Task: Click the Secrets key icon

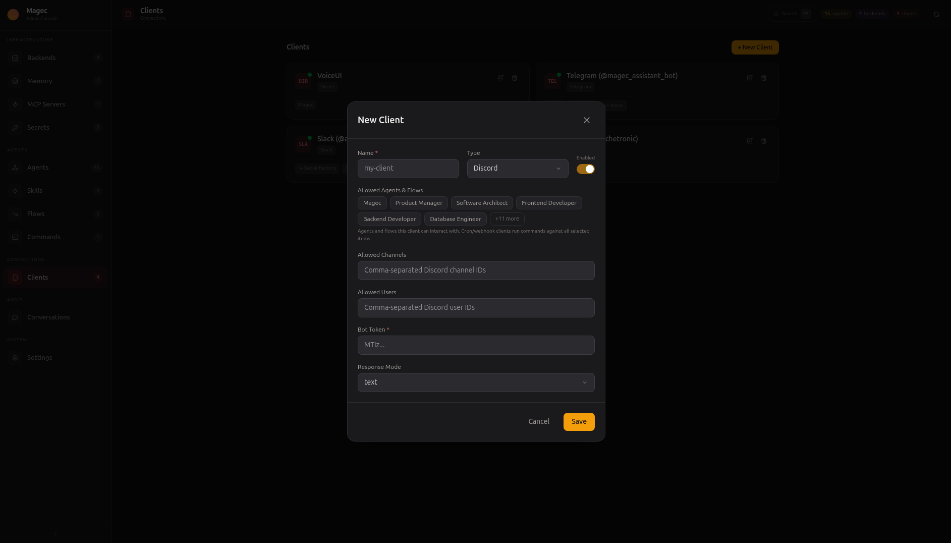Action: pyautogui.click(x=15, y=127)
